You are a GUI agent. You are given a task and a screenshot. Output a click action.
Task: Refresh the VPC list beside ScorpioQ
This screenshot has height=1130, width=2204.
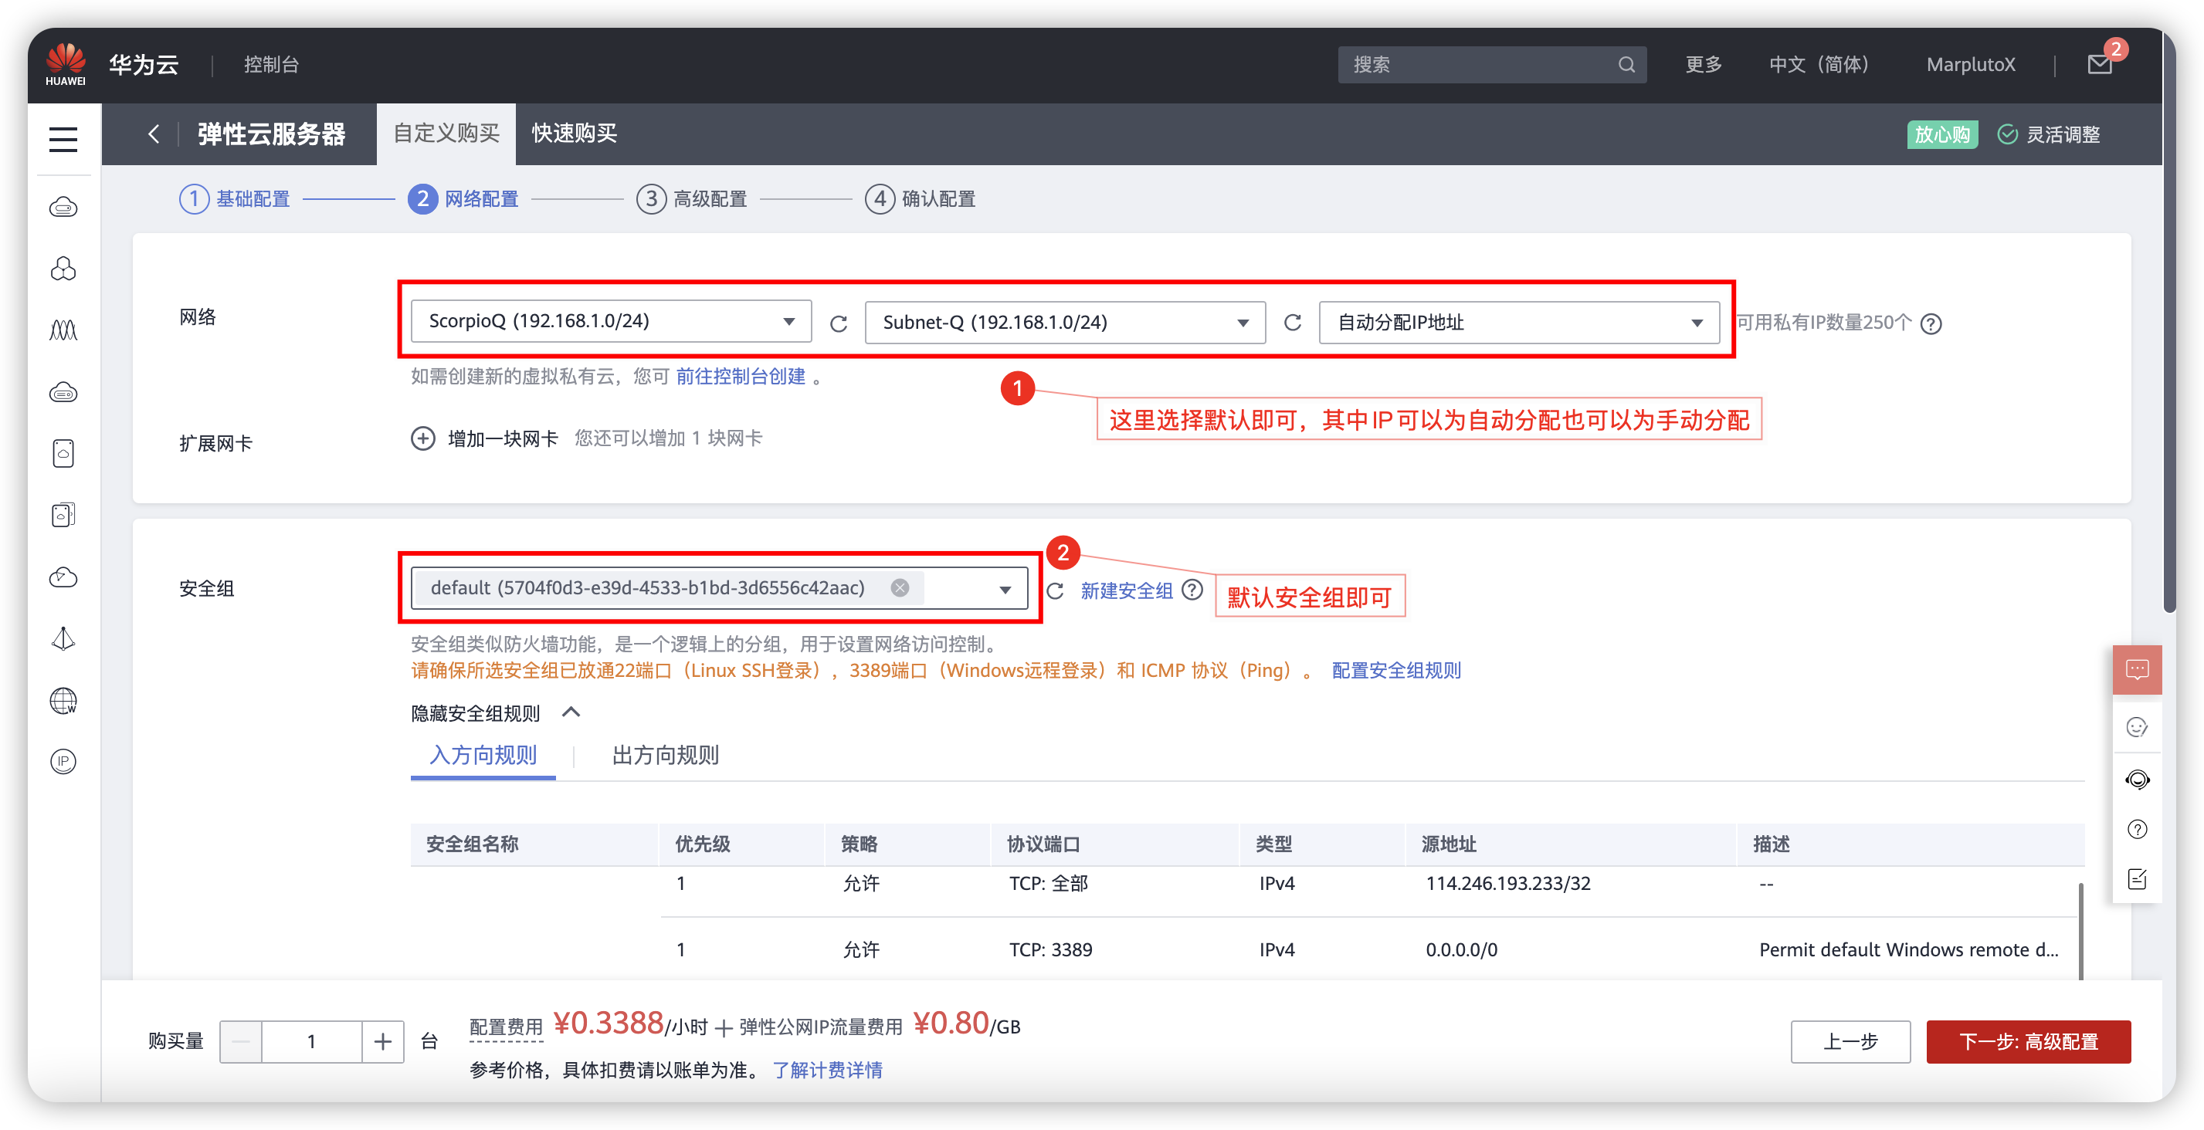[x=839, y=323]
